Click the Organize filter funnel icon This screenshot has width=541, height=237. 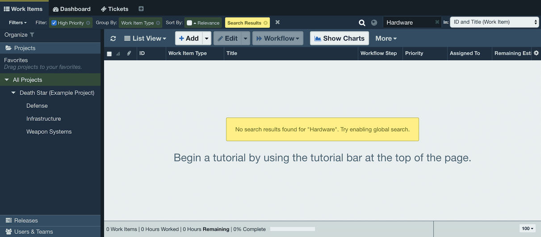(32, 35)
